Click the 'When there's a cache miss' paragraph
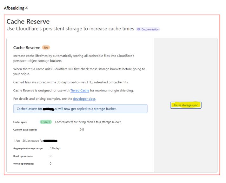 (x=79, y=71)
